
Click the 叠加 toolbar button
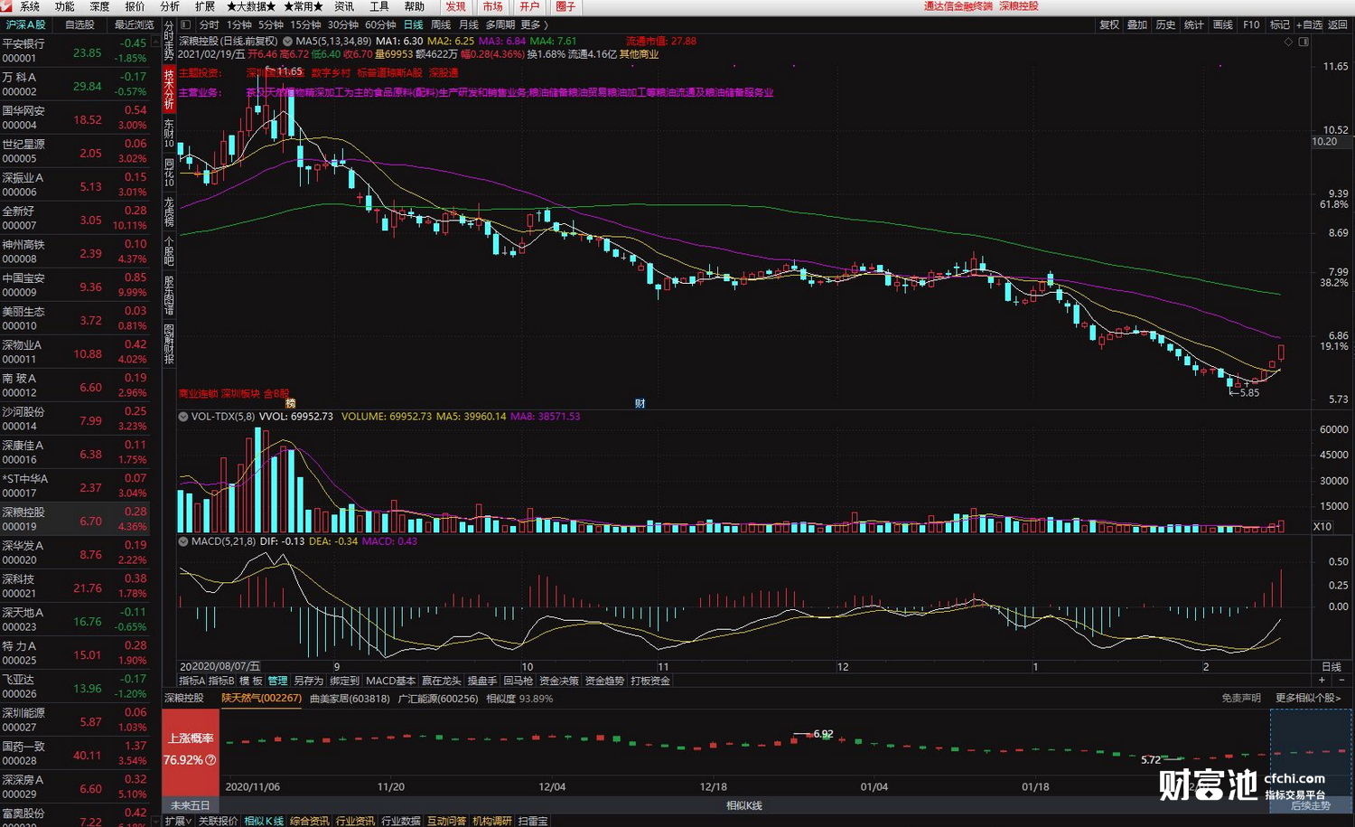tap(1137, 24)
